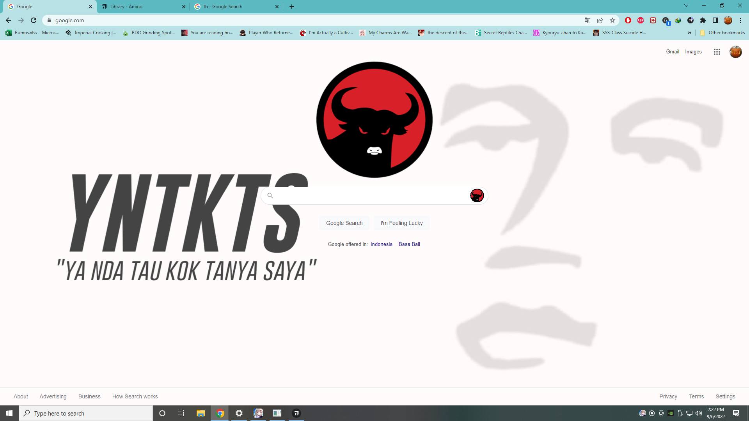
Task: Open the Google apps grid
Action: (x=717, y=51)
